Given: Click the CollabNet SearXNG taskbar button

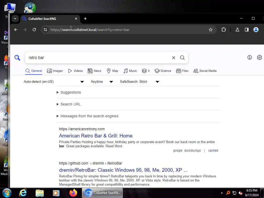Looking at the screenshot, I should pos(102,193).
